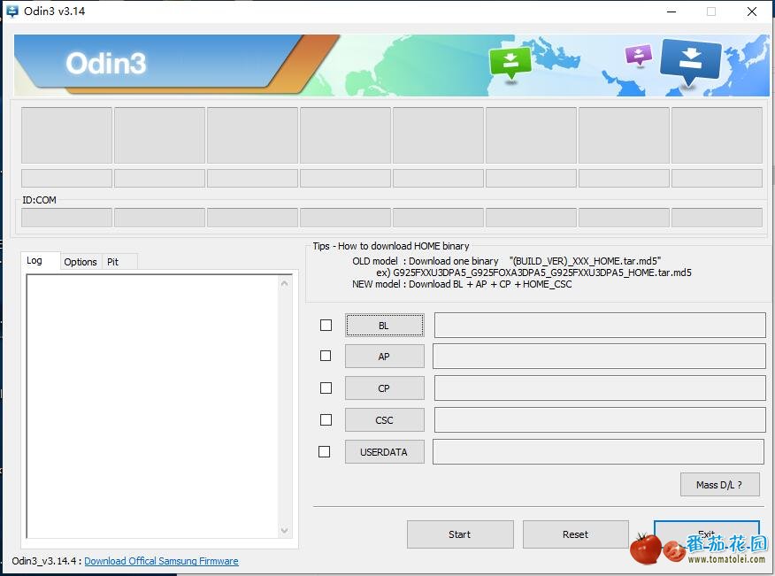
Task: Exit the Odin3 application
Action: [706, 534]
